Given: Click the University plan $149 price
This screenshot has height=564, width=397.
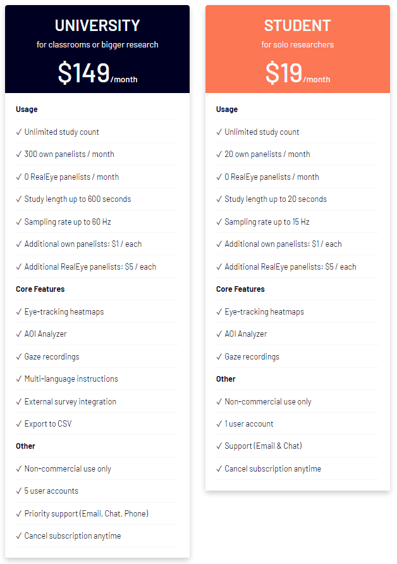Looking at the screenshot, I should click(x=84, y=72).
